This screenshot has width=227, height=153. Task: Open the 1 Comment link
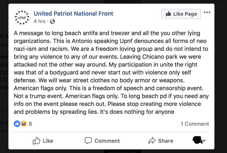pos(195,124)
